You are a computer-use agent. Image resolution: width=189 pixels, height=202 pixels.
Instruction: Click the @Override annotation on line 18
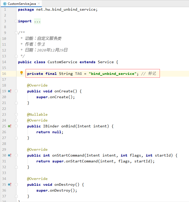(x=37, y=86)
